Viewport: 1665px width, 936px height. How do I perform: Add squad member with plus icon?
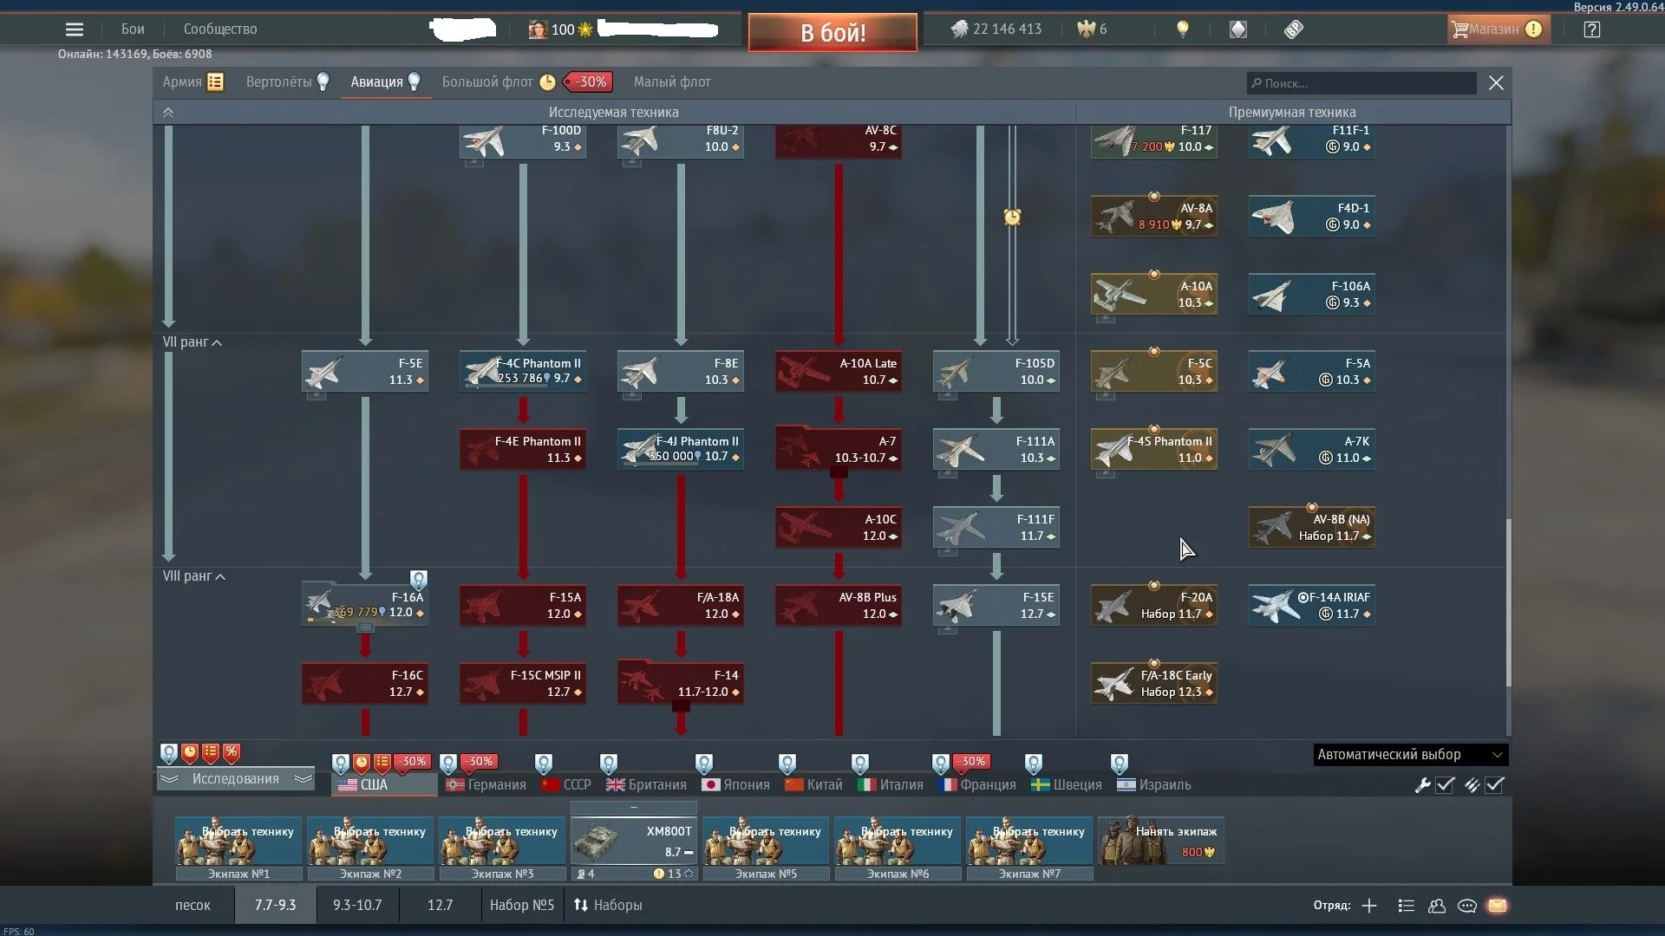[x=1369, y=906]
